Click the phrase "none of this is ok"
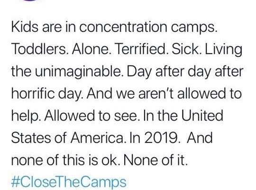 (64, 160)
